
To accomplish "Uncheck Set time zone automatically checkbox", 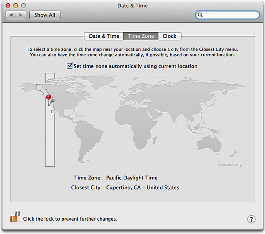I will coord(70,66).
